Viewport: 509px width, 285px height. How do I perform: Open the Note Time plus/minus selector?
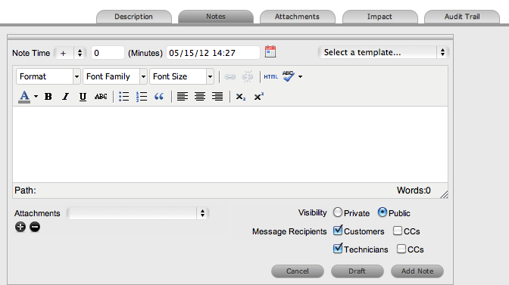pyautogui.click(x=70, y=53)
